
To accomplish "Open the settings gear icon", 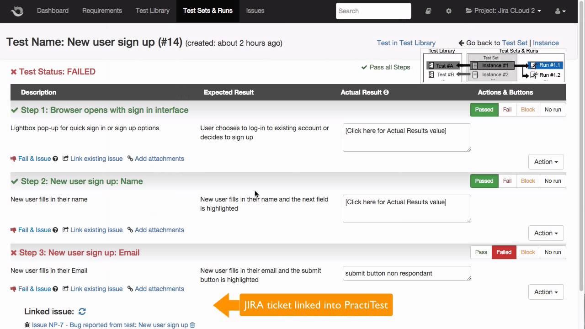I will click(449, 11).
